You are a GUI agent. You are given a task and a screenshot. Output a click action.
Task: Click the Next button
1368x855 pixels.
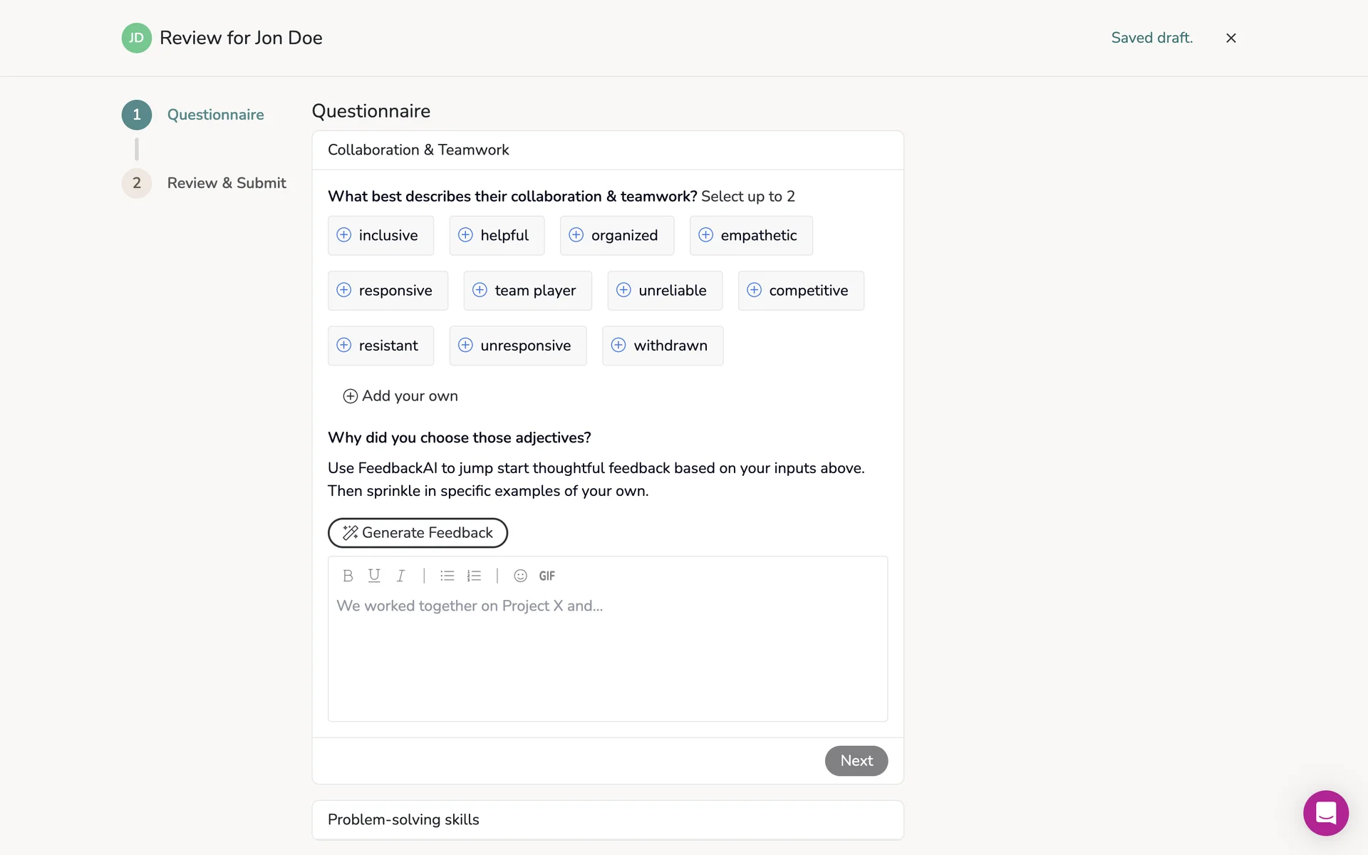point(856,761)
